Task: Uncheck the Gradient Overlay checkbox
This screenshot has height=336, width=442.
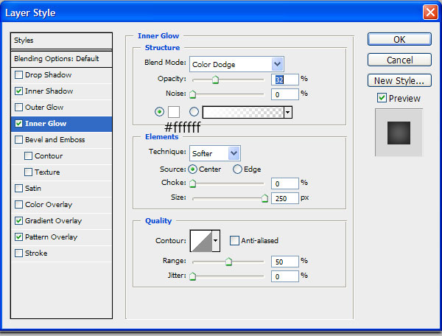Action: [x=18, y=221]
